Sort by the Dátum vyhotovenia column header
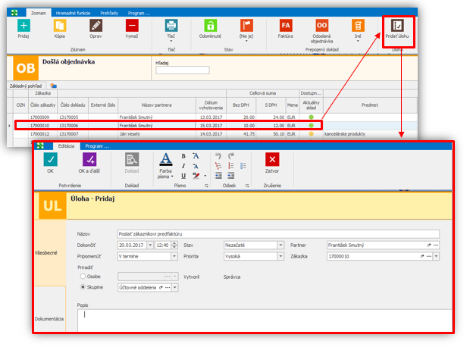Image resolution: width=470 pixels, height=347 pixels. tap(211, 105)
